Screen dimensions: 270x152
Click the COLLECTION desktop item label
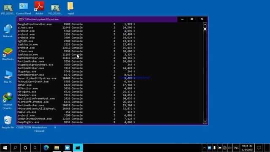[x=24, y=128]
